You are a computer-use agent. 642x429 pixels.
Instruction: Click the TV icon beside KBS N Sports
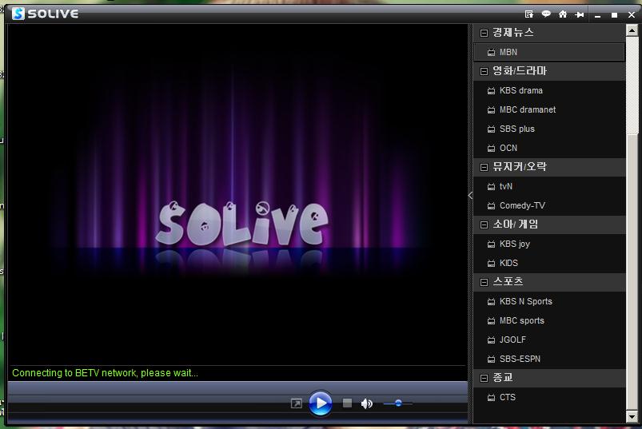point(492,302)
